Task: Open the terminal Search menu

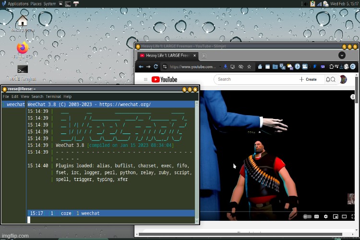Action: point(37,96)
